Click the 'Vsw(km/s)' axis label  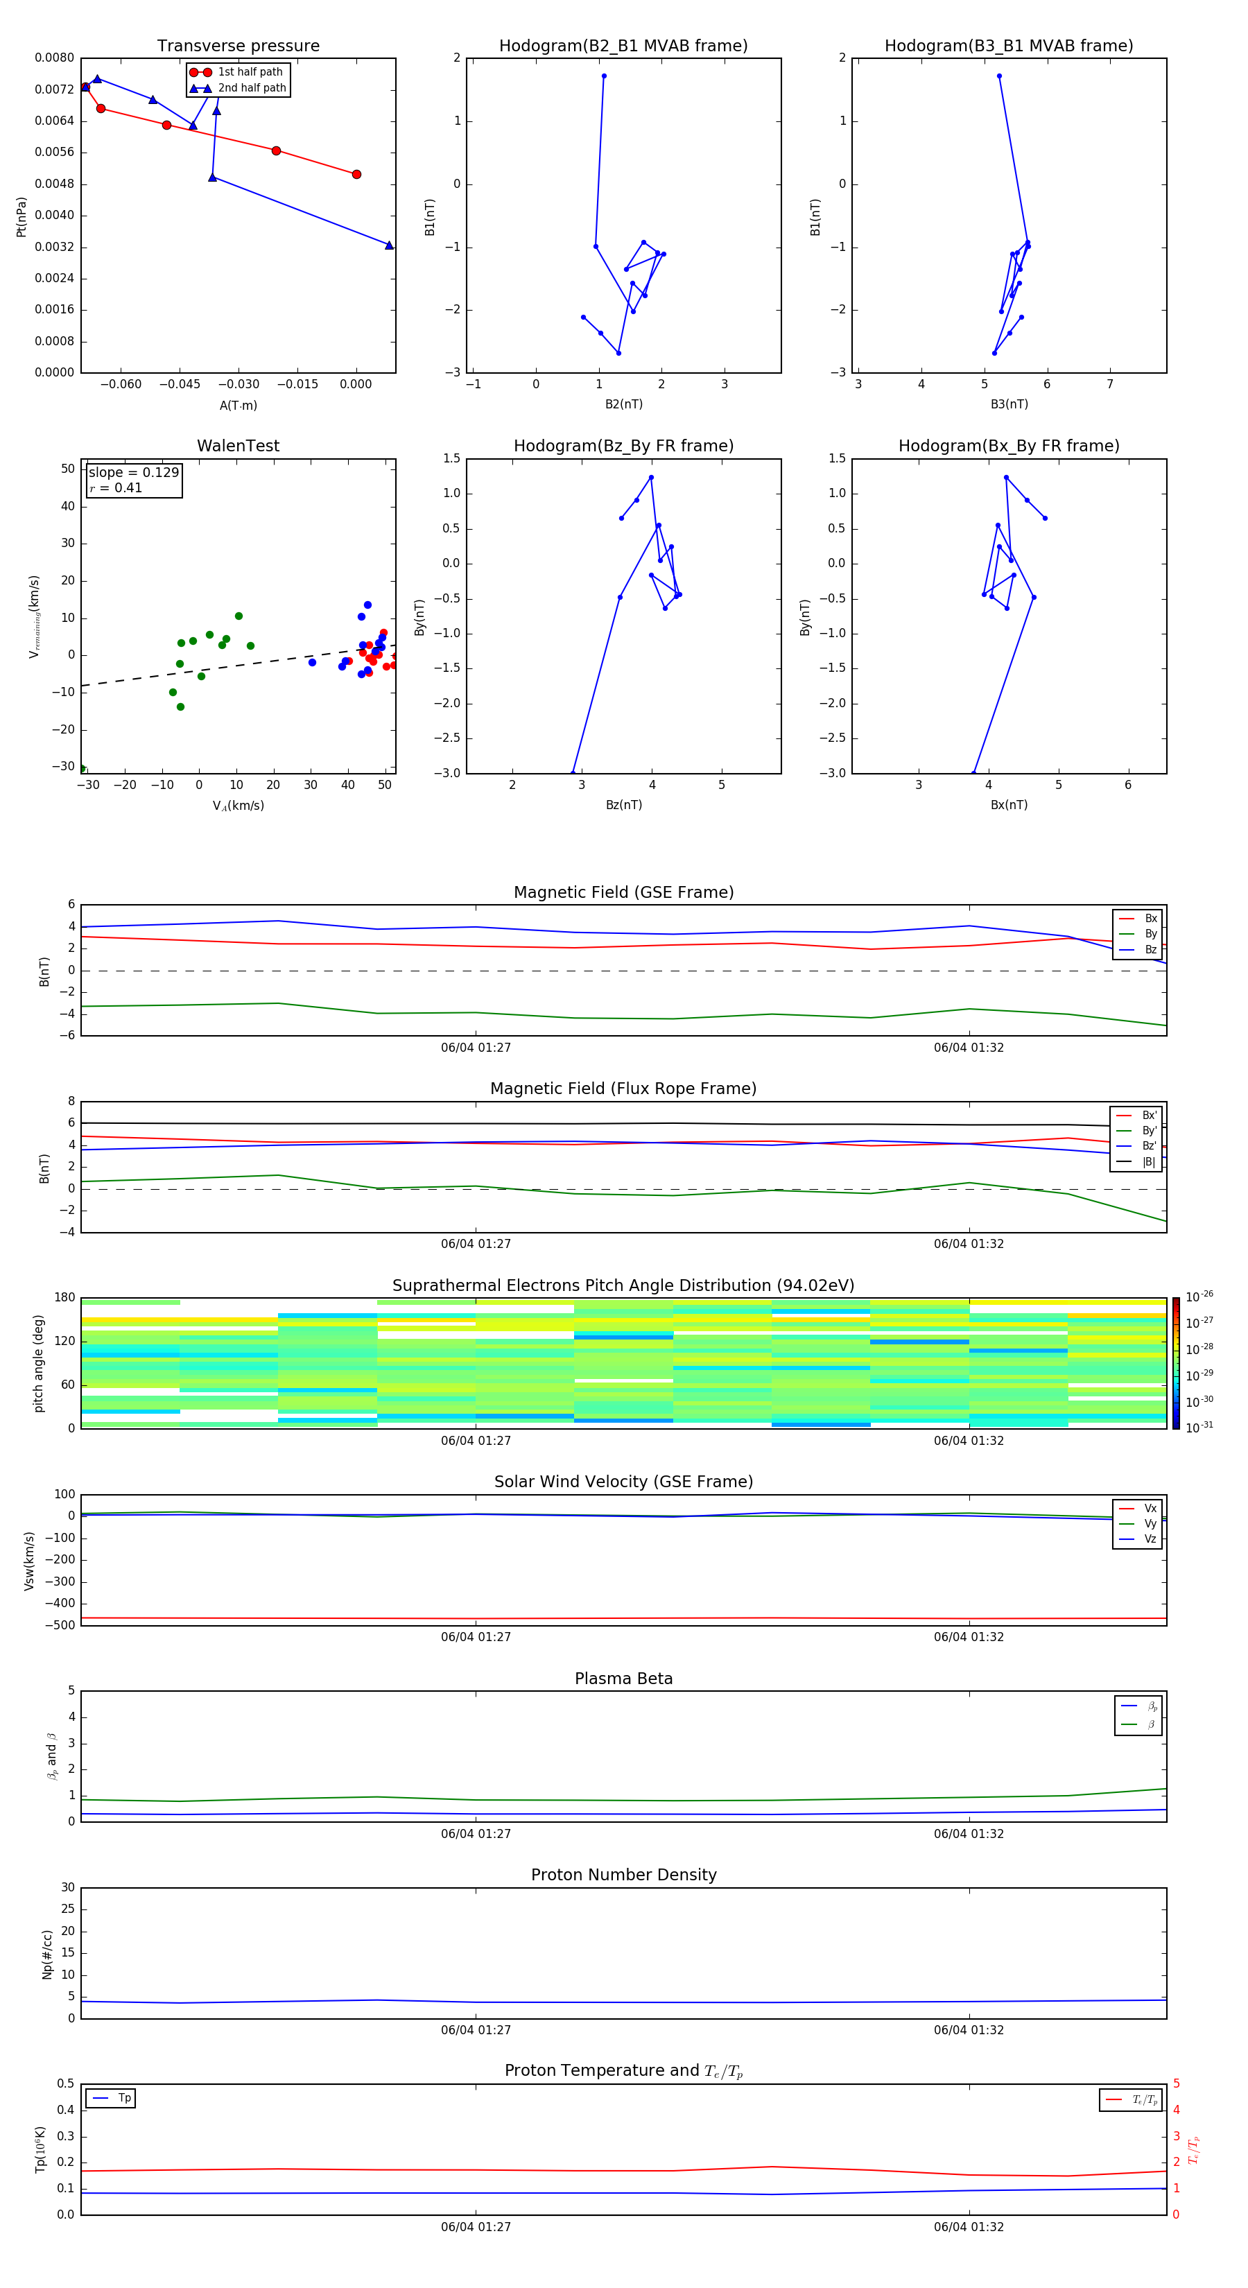click(x=29, y=1561)
